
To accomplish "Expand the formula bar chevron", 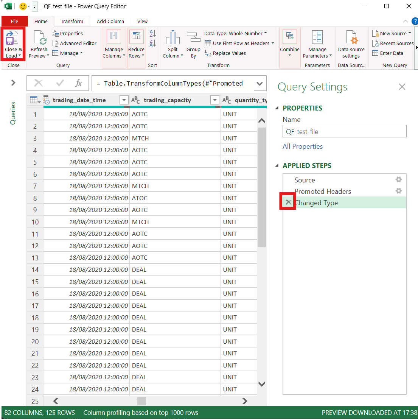I will tap(260, 83).
